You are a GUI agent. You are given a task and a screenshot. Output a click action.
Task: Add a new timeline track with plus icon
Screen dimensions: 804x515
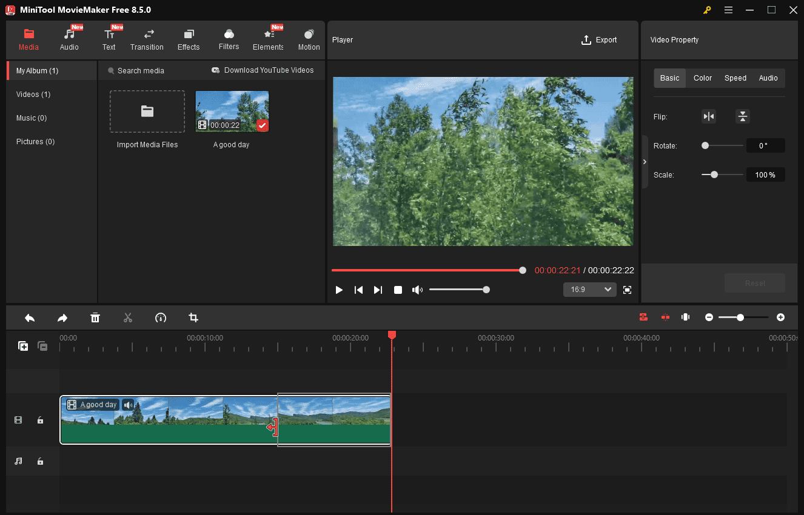point(23,345)
